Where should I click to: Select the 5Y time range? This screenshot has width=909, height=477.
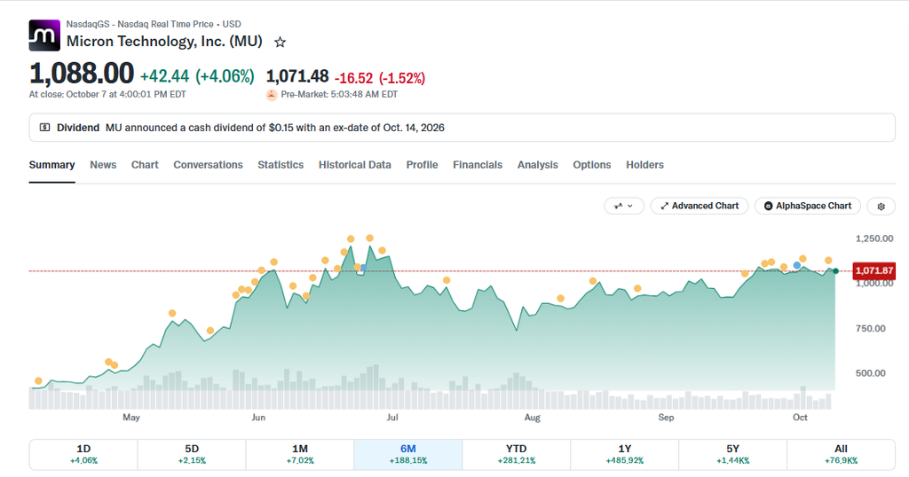click(x=732, y=455)
